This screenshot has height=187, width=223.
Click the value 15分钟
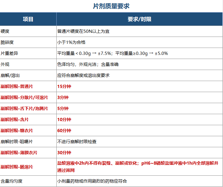point(64,86)
